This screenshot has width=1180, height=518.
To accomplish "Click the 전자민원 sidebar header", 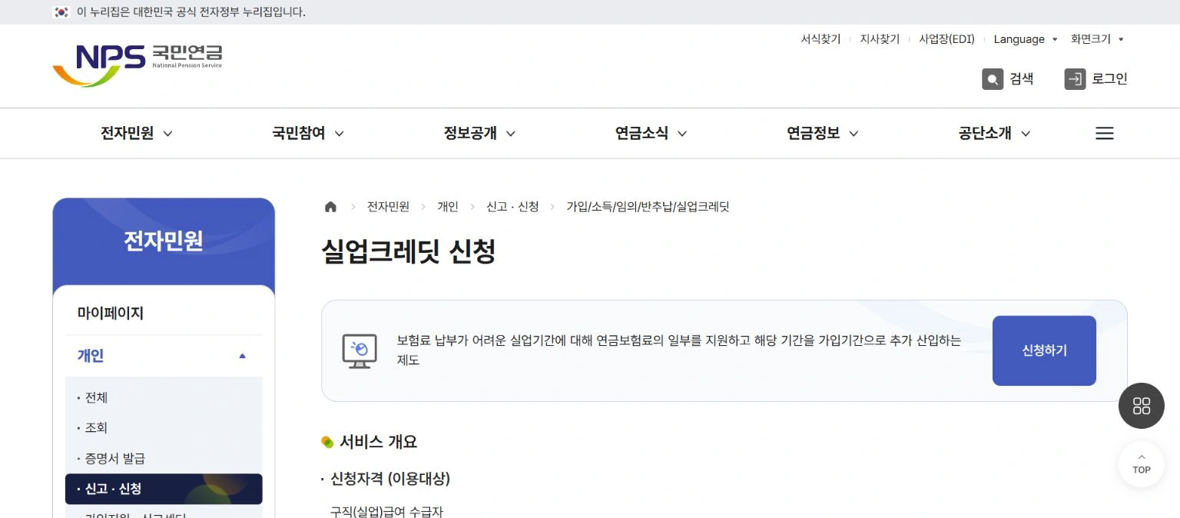I will click(x=164, y=241).
